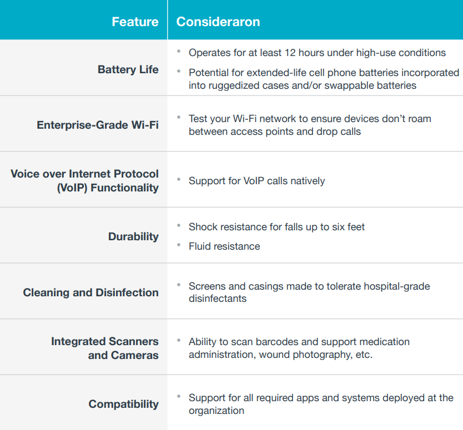
Task: Click the "Test your Wi-Fi network" text
Action: pyautogui.click(x=309, y=125)
